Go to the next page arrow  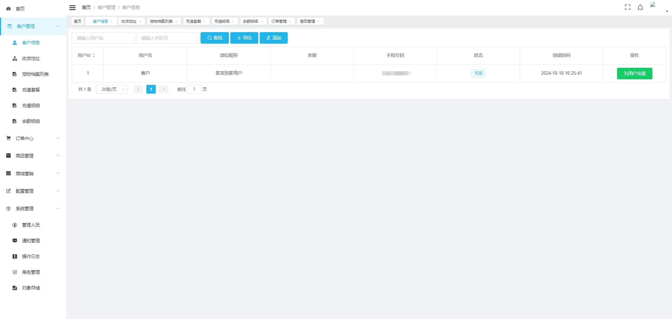[163, 89]
